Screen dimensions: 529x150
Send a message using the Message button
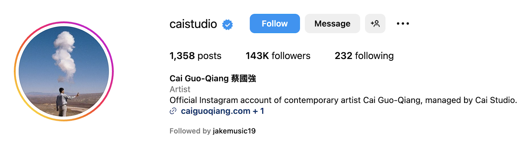332,24
